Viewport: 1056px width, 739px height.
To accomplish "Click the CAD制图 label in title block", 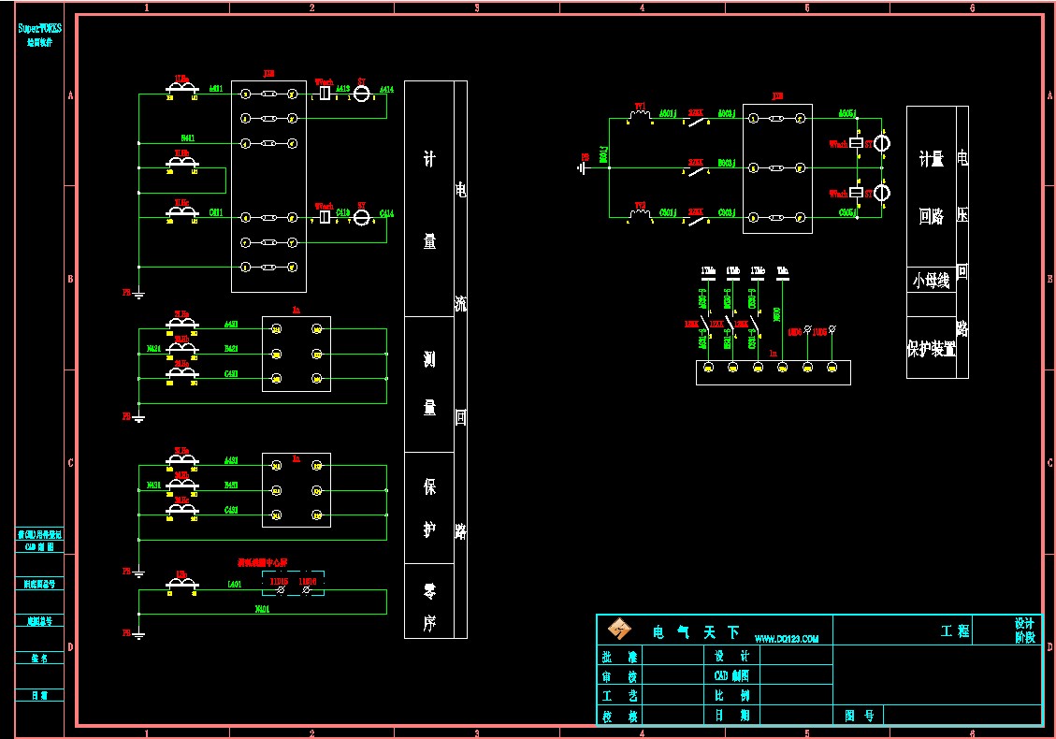I will [x=731, y=675].
